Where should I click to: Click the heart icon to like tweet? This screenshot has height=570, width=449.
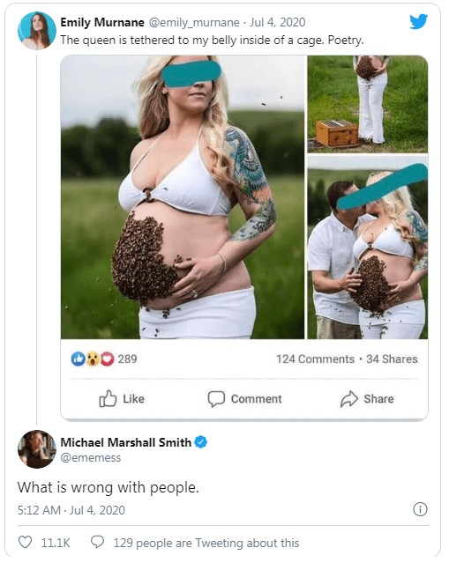coord(25,543)
